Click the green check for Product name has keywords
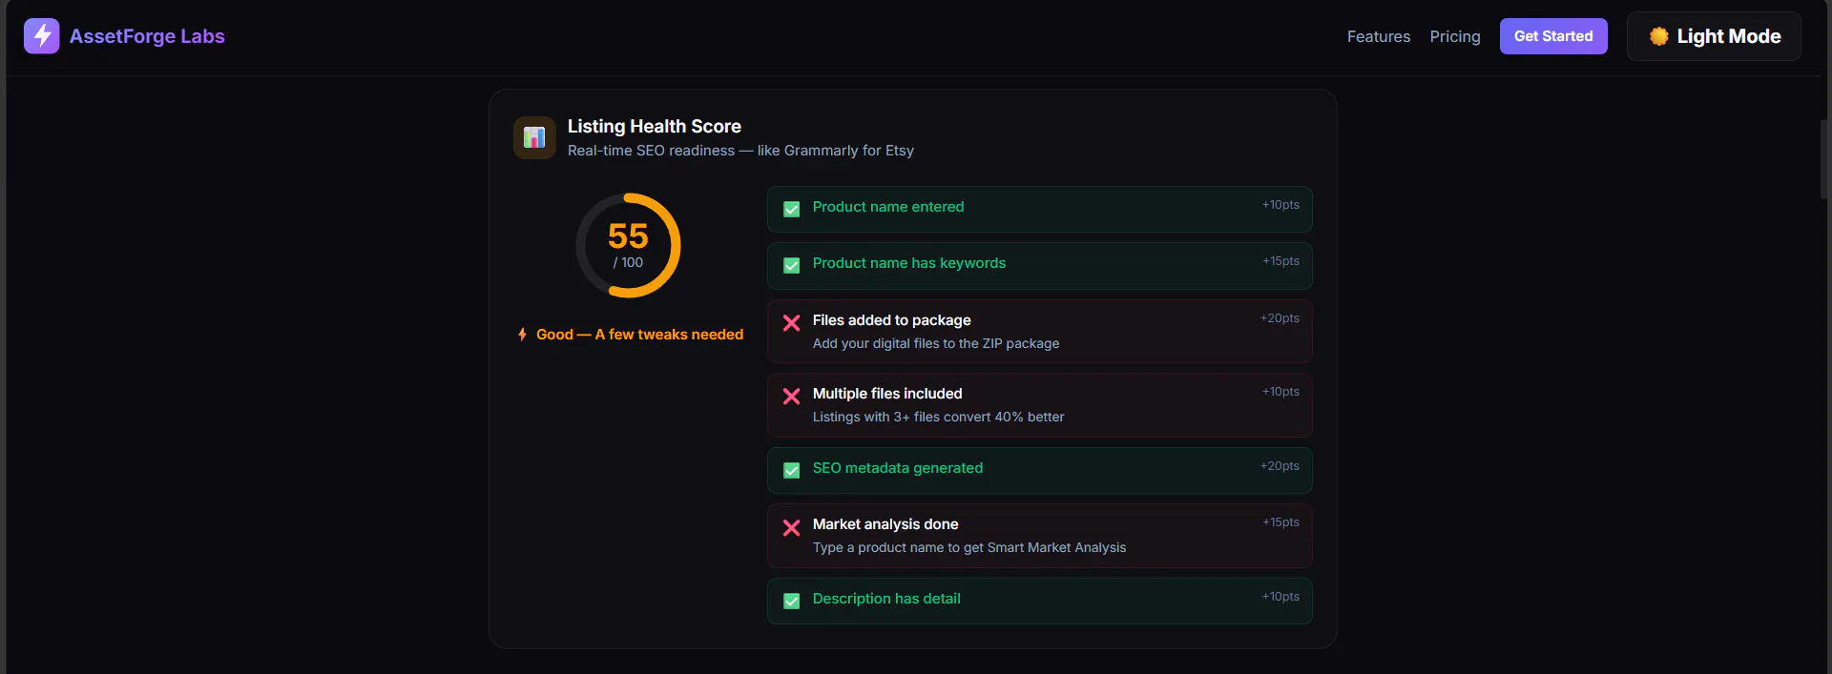The image size is (1832, 674). click(791, 265)
